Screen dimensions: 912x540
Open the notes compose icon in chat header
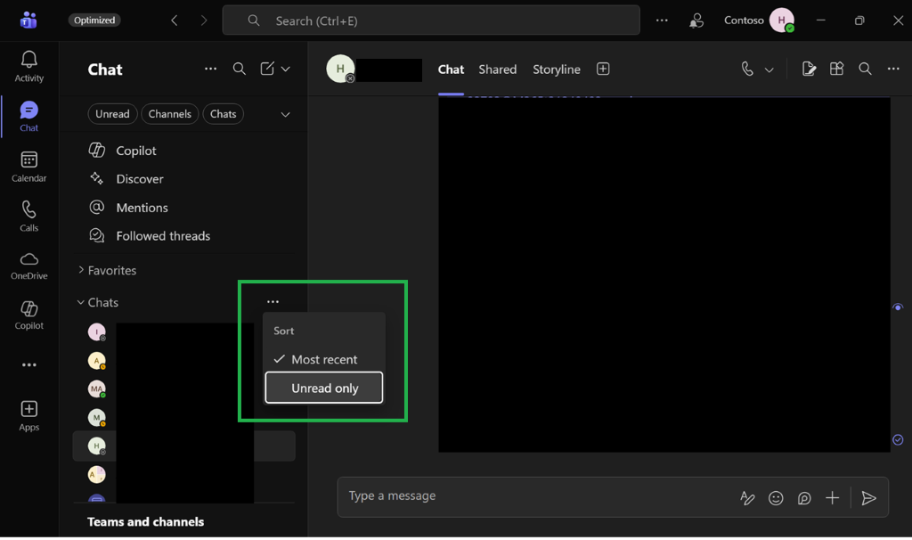(809, 70)
